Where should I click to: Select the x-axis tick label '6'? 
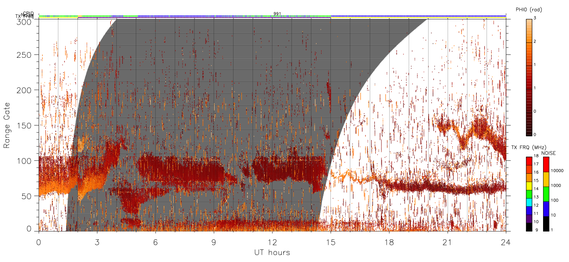[x=155, y=242]
